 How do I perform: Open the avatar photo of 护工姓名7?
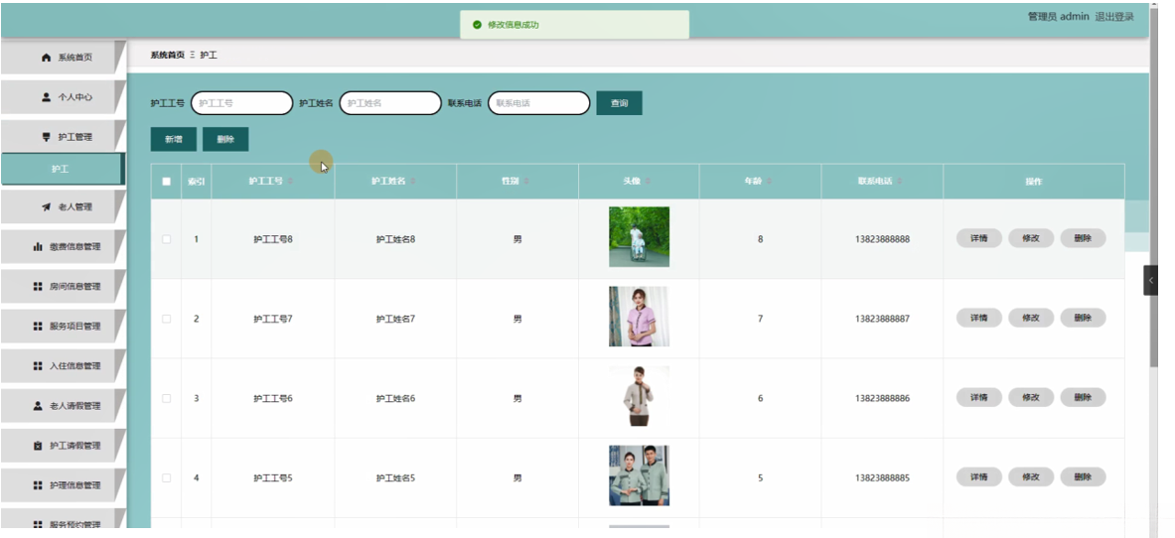pos(640,317)
